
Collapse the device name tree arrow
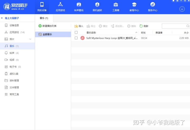point(2,18)
